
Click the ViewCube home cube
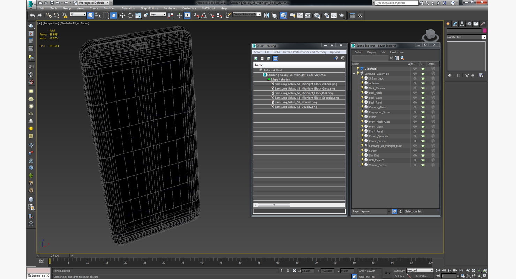click(430, 35)
